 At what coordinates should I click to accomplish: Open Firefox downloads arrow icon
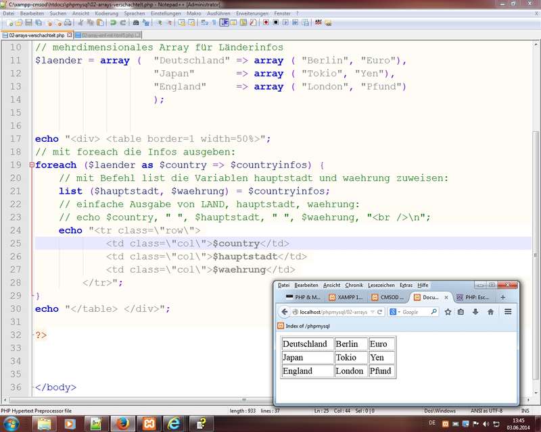pyautogui.click(x=475, y=312)
